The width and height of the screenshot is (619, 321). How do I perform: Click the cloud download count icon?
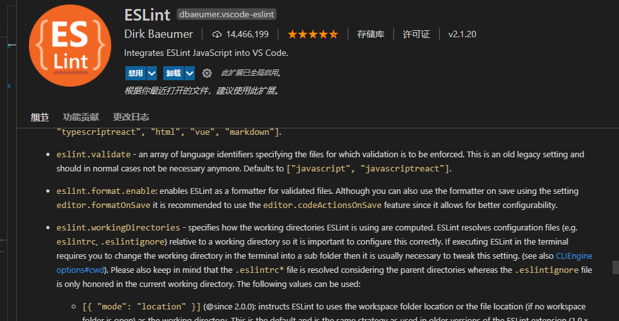[x=216, y=34]
